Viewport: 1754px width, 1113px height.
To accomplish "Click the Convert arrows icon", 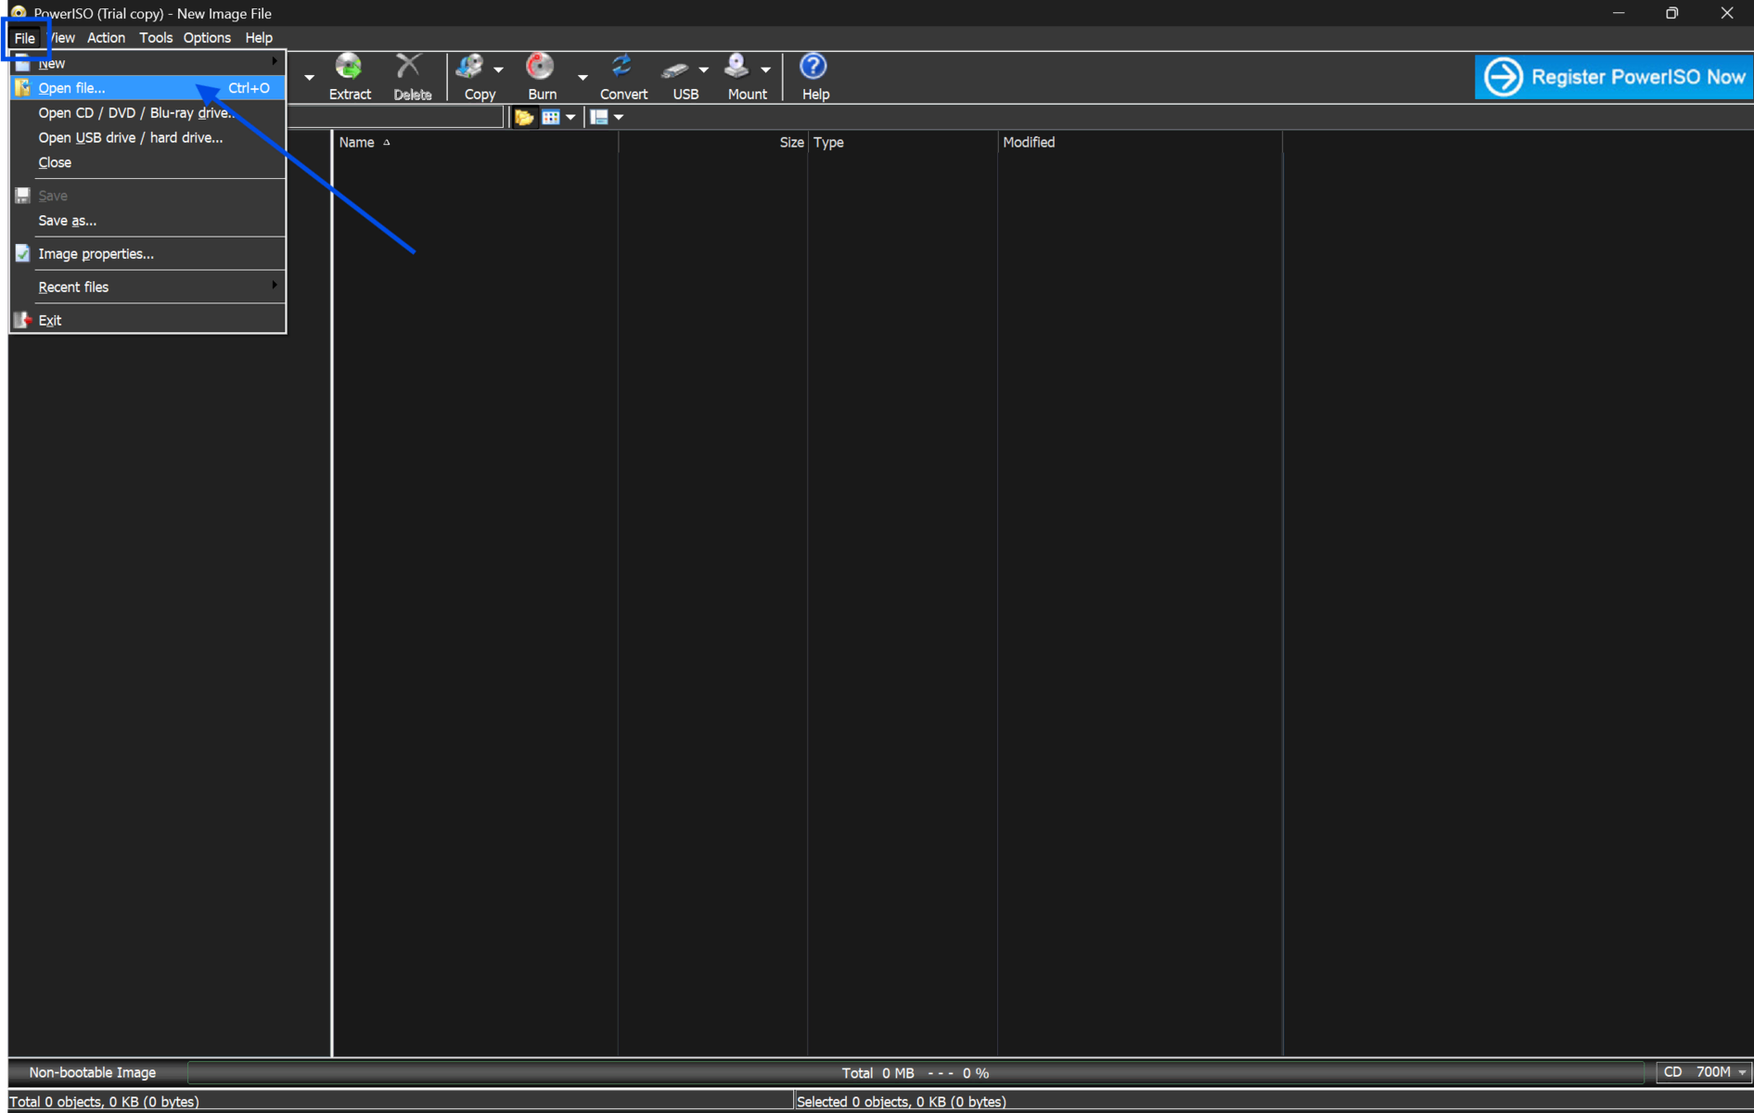I will (621, 68).
